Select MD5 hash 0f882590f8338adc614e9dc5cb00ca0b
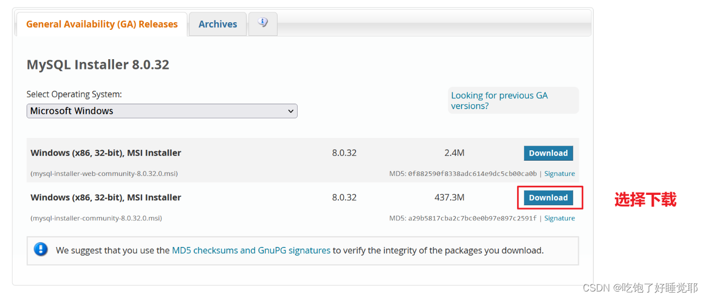706x298 pixels. coord(472,174)
